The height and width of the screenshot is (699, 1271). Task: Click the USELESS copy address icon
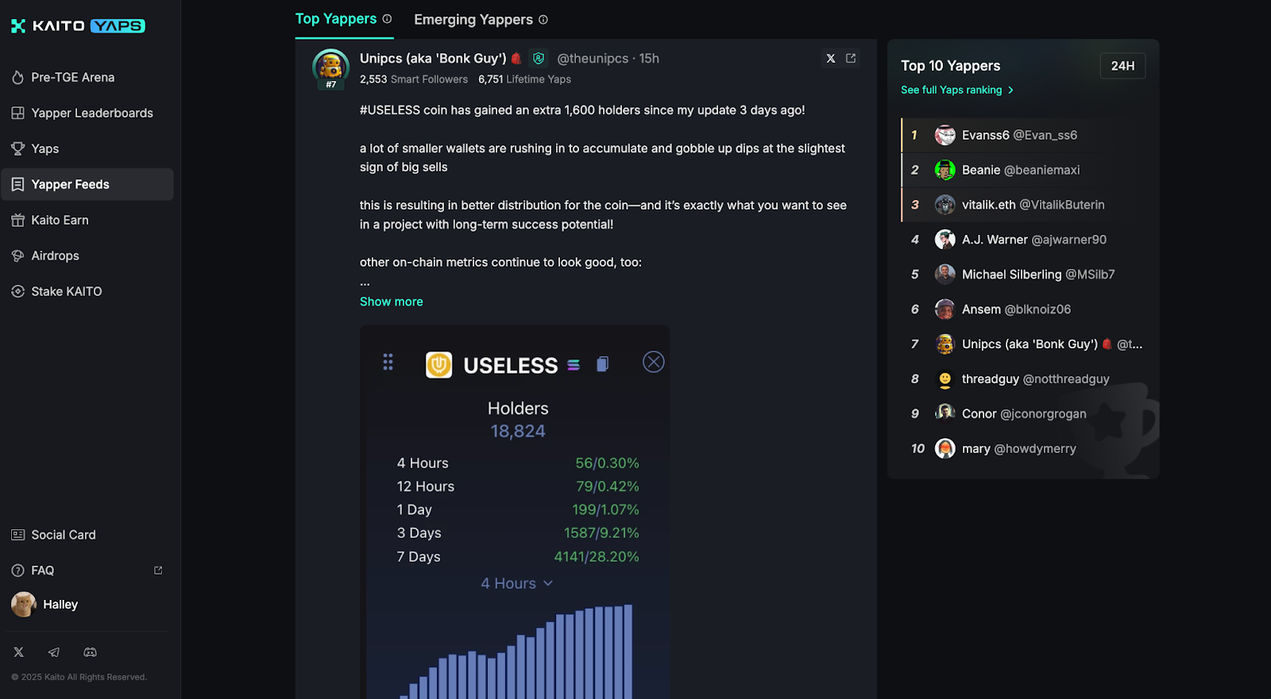(603, 364)
